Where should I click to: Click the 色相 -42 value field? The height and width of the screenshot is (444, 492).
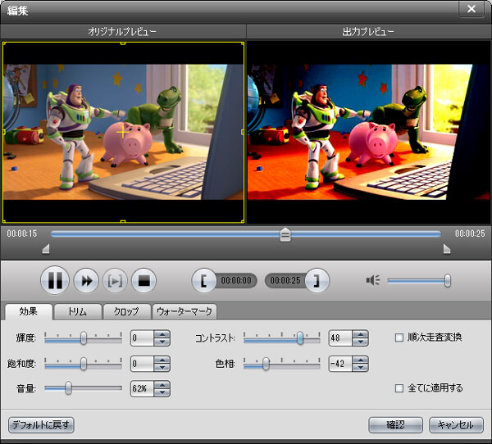point(340,364)
